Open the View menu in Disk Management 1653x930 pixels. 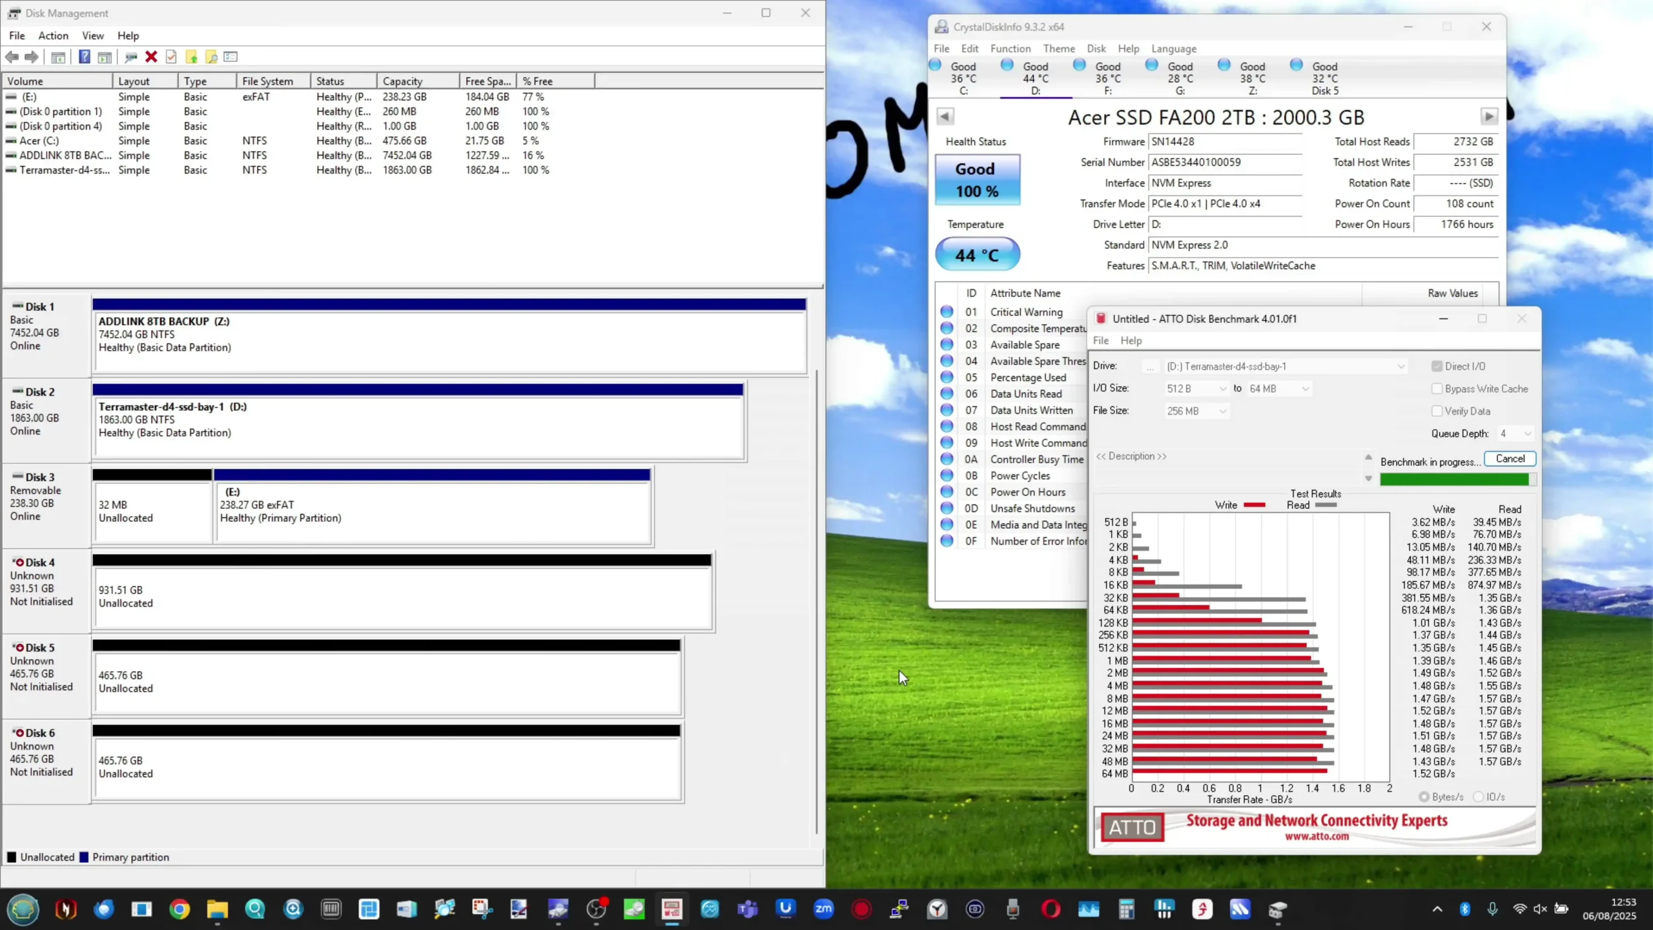[x=92, y=36]
